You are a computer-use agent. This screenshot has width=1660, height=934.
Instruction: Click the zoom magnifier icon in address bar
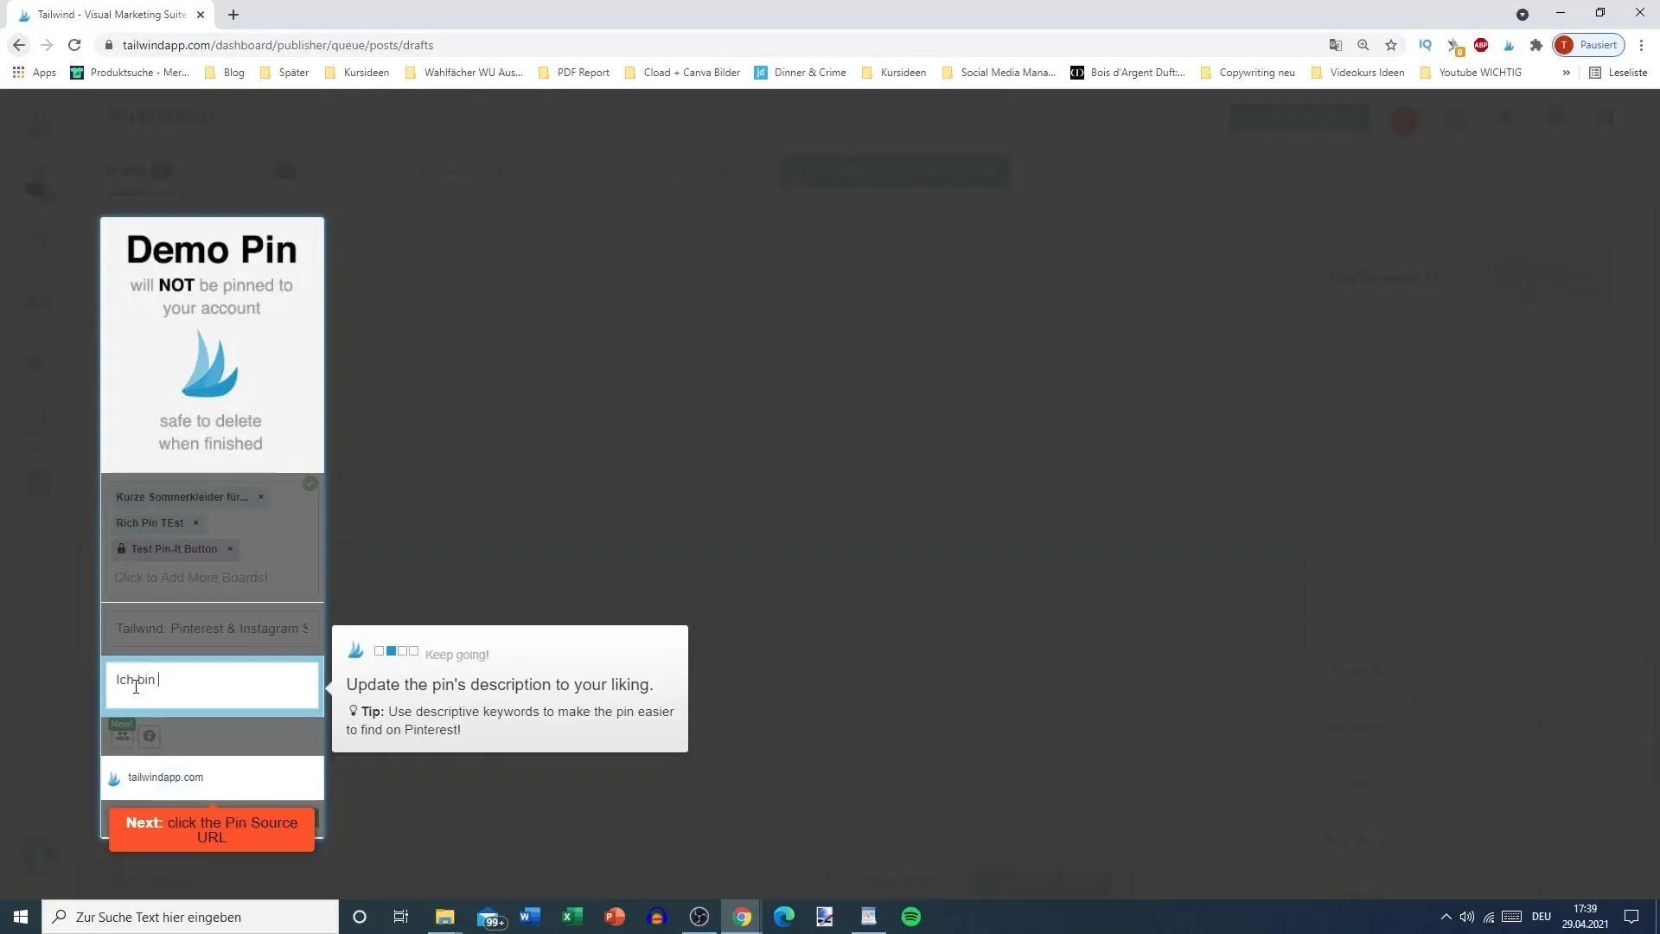(1363, 45)
